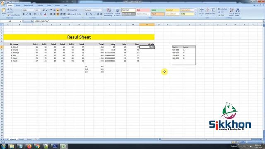Toggle Wrap Text
265x149 pixels.
click(72, 10)
